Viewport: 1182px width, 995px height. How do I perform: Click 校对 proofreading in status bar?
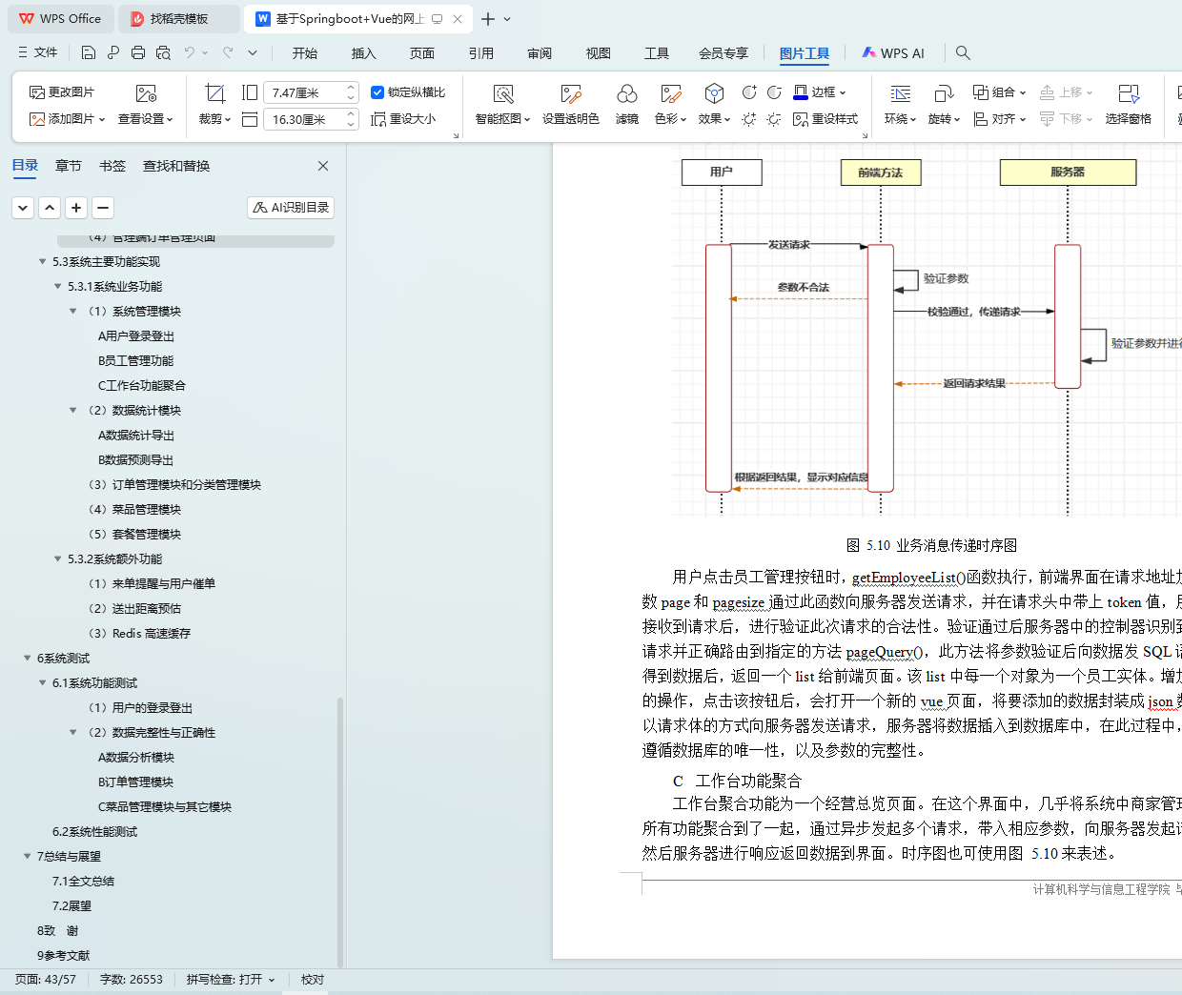[x=313, y=980]
